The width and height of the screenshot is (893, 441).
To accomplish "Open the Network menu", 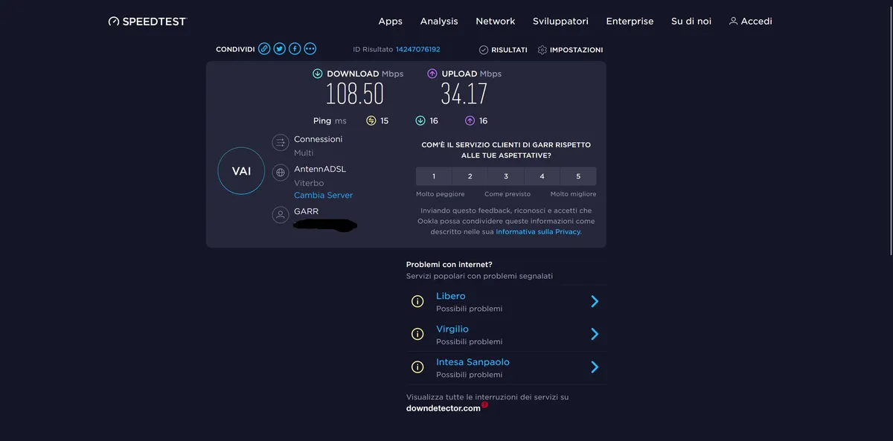I will click(x=496, y=22).
